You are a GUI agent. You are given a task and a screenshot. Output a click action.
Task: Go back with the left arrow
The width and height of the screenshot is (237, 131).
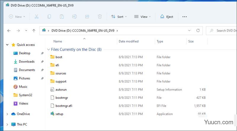(9, 31)
